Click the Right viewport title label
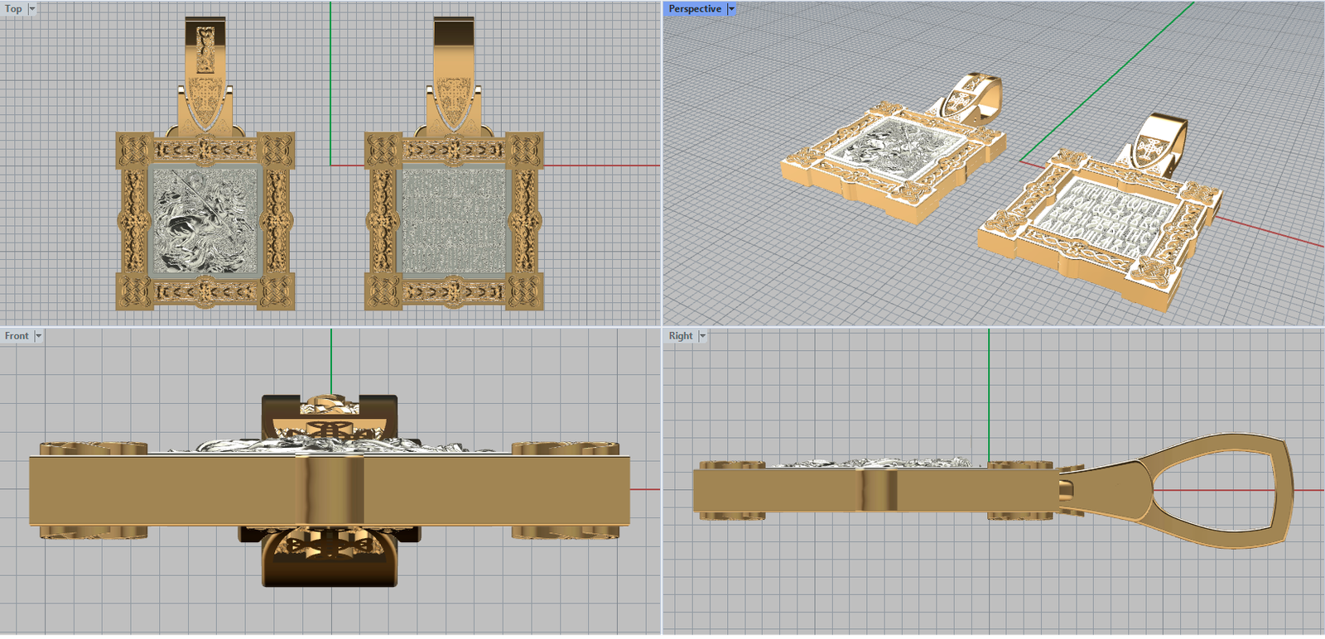1325x639 pixels. coord(680,336)
